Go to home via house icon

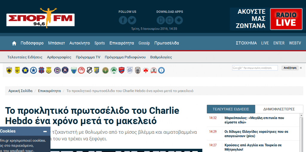pyautogui.click(x=14, y=43)
